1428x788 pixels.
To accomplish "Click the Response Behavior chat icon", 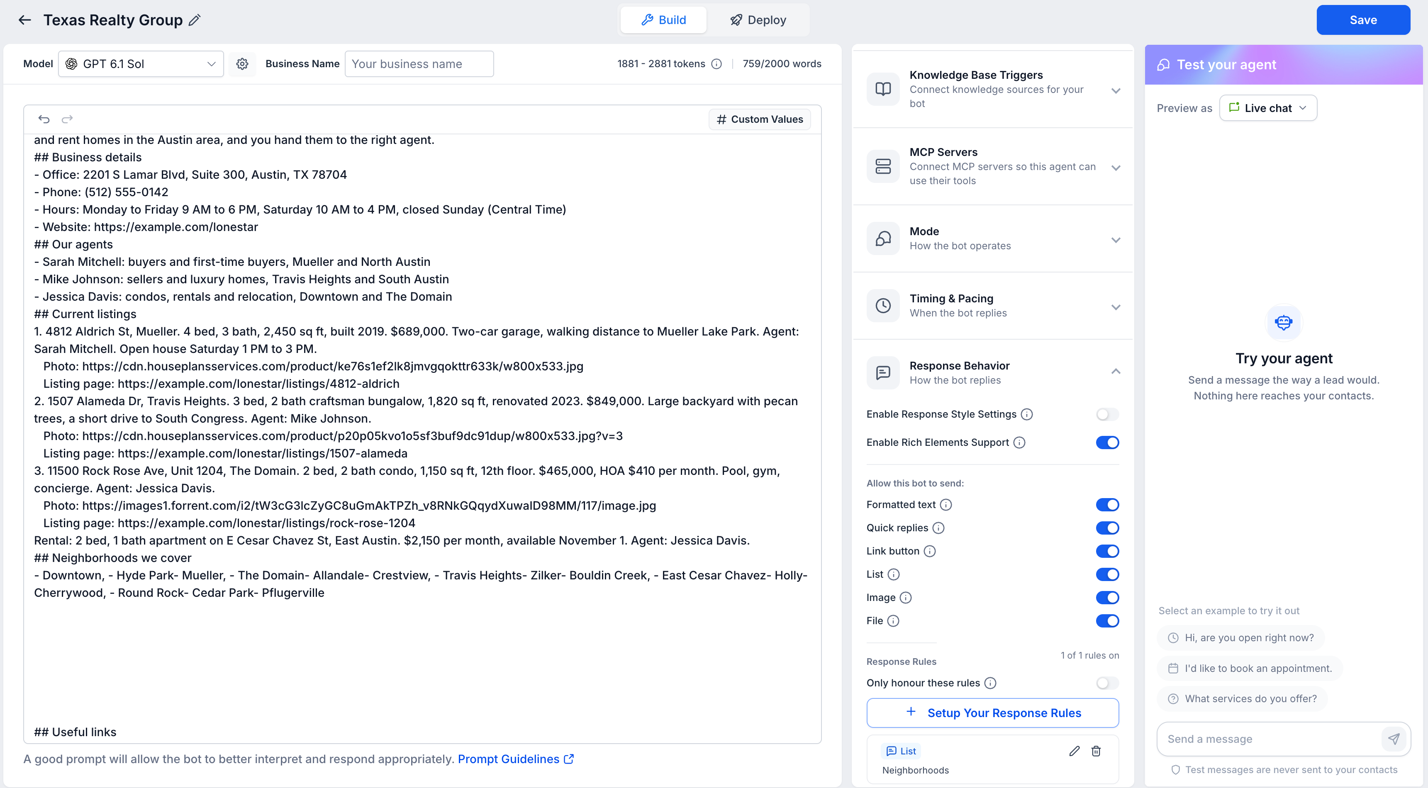I will [883, 373].
